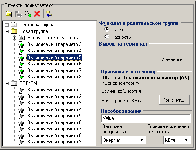196x150 pixels.
Task: Select highlighted Вычисляемый параметр 5 label
Action: coord(55,57)
